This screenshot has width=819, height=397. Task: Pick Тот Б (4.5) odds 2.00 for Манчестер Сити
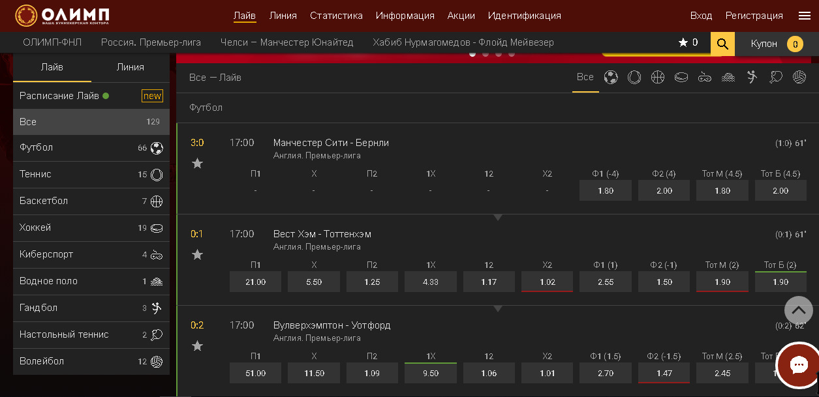click(x=780, y=191)
